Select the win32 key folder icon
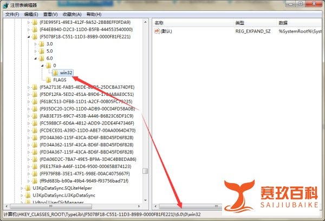 click(x=55, y=73)
